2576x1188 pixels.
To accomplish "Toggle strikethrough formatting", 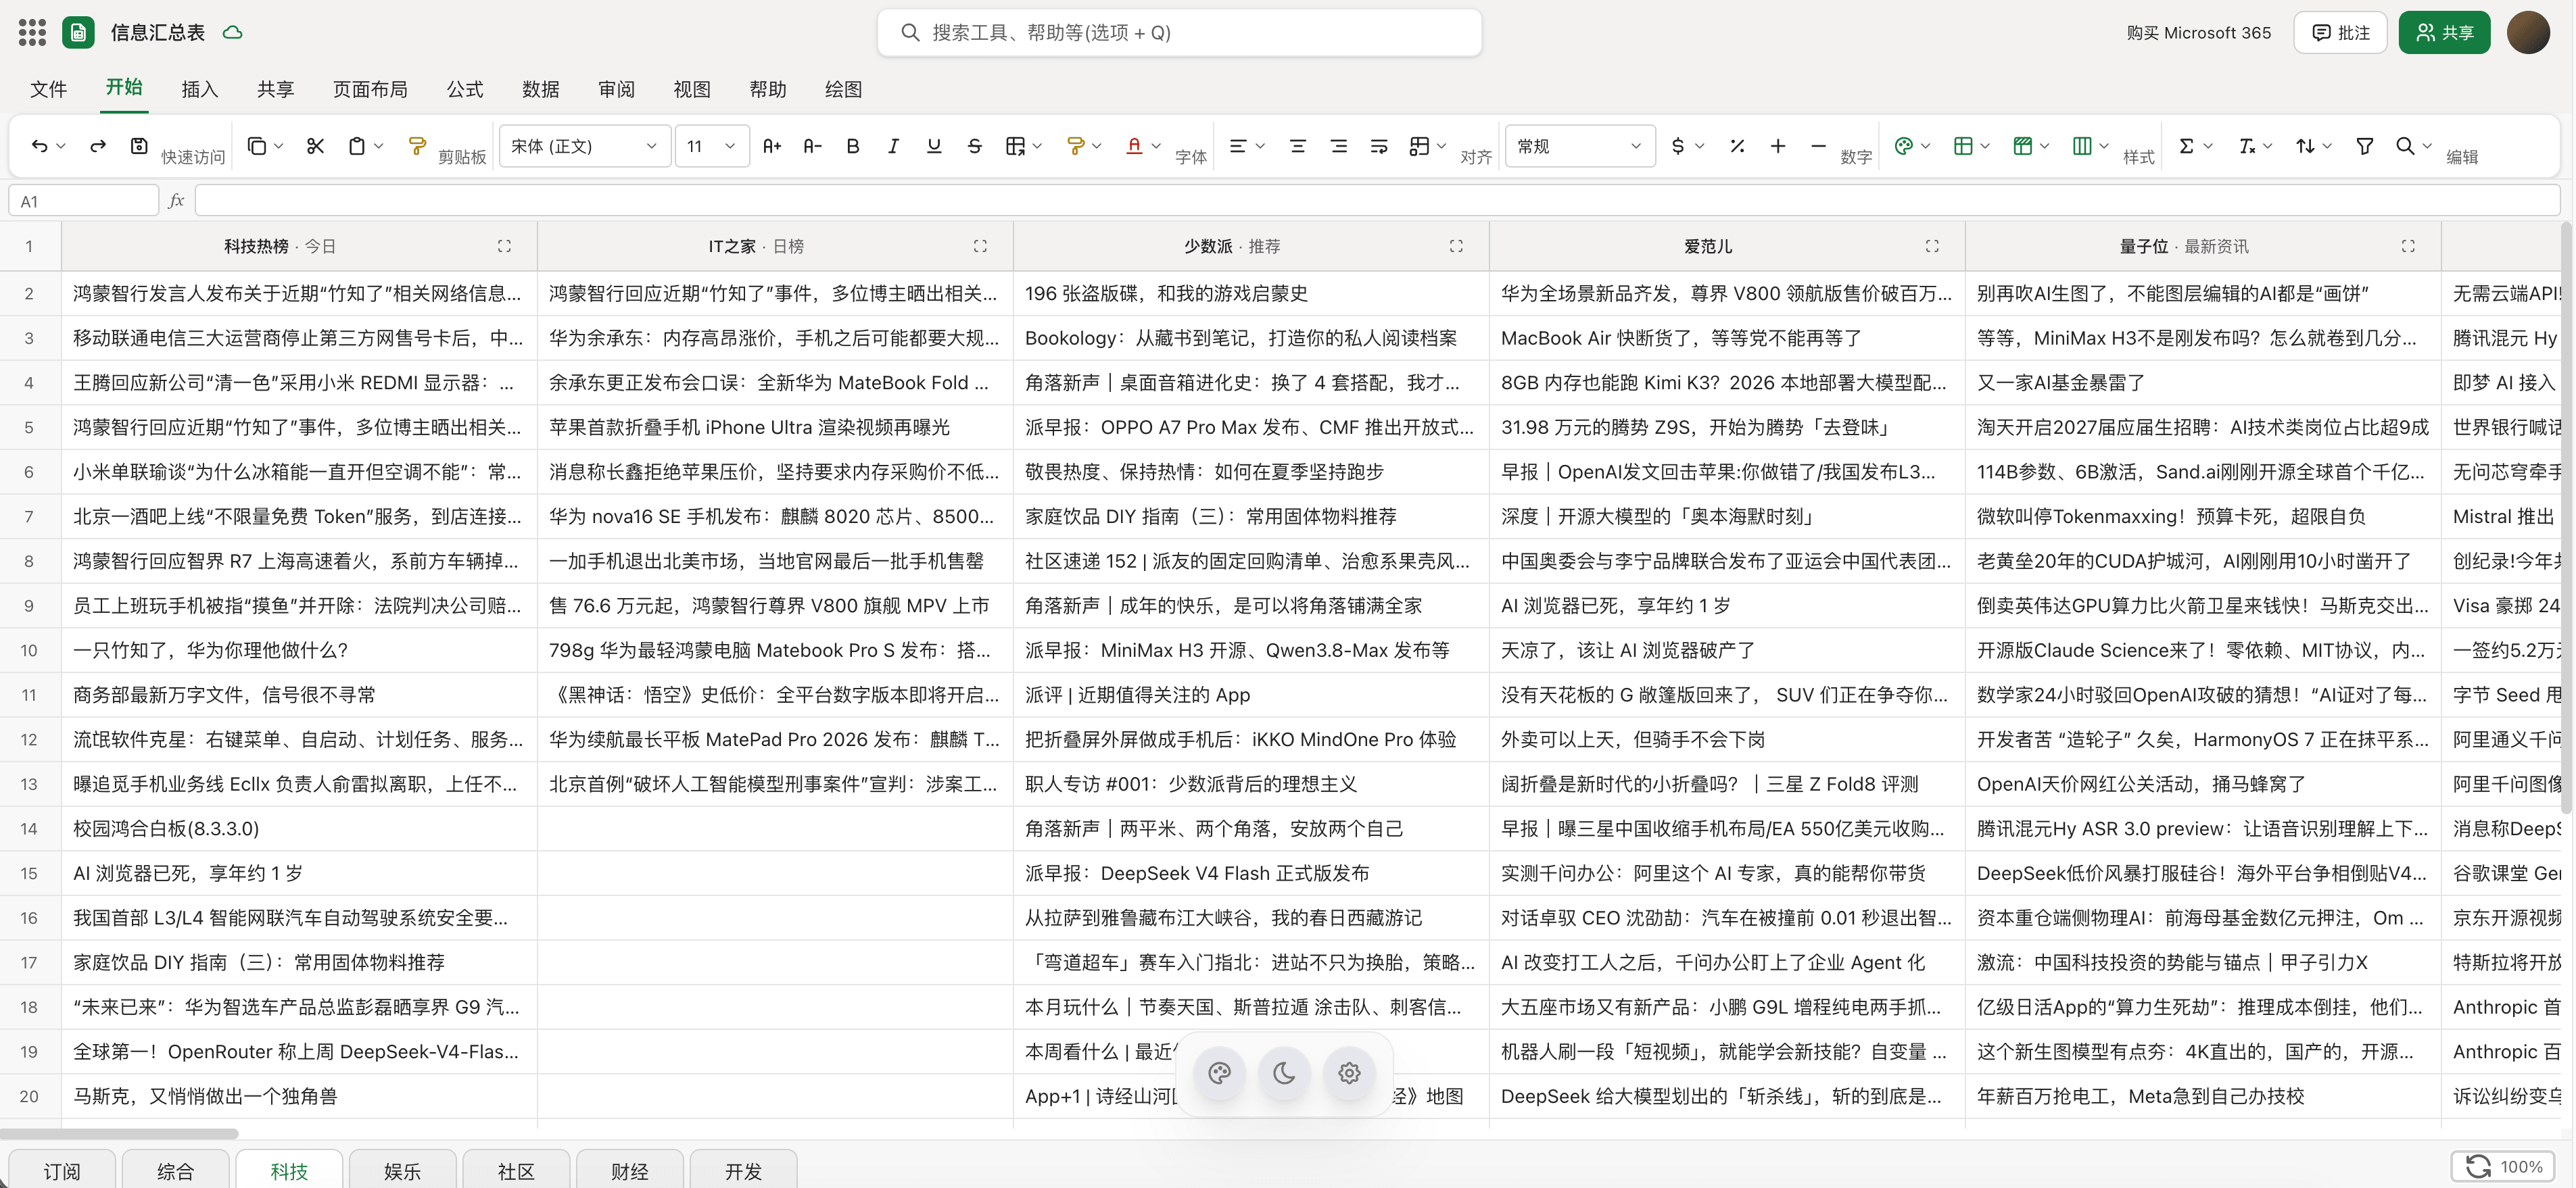I will coord(974,146).
